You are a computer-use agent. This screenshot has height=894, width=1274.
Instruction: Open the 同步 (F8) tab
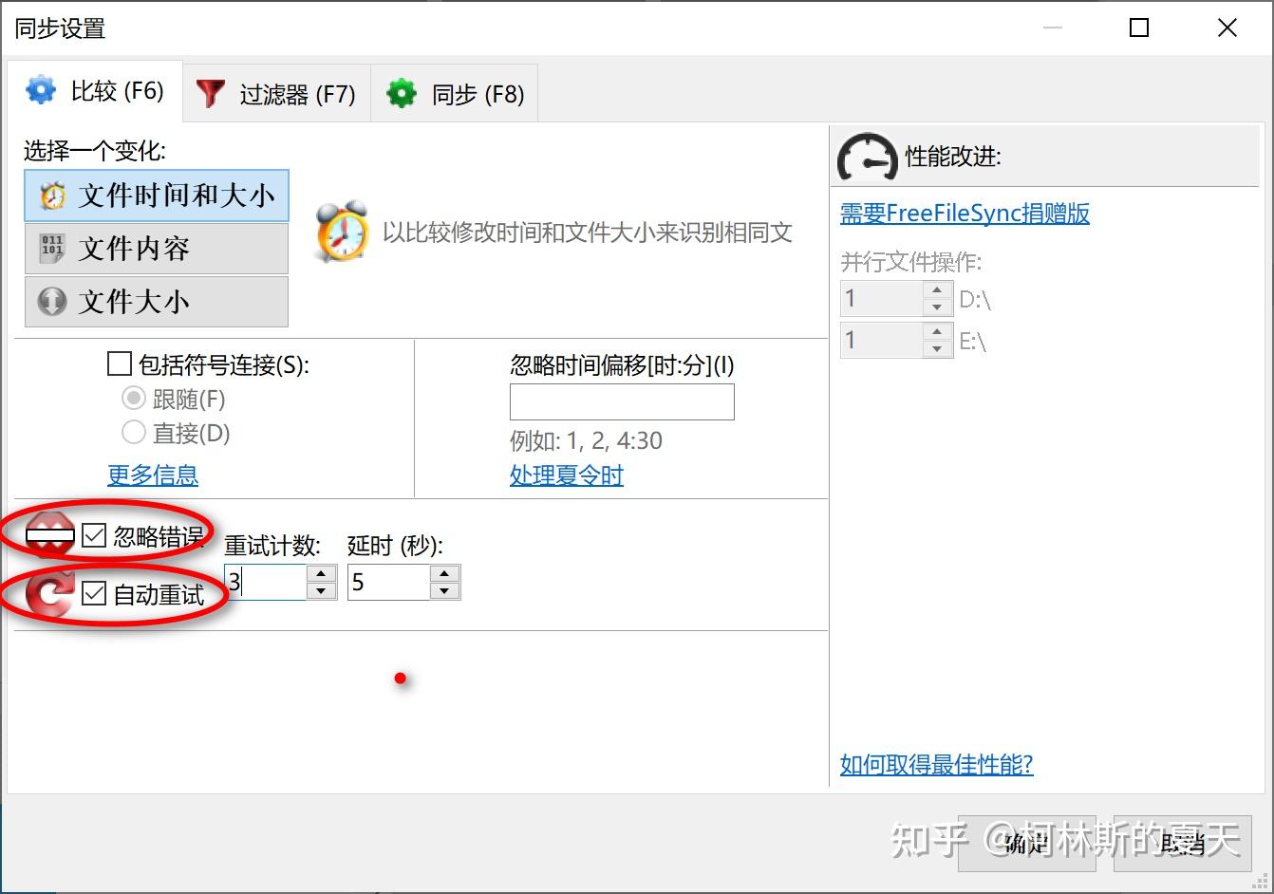455,94
